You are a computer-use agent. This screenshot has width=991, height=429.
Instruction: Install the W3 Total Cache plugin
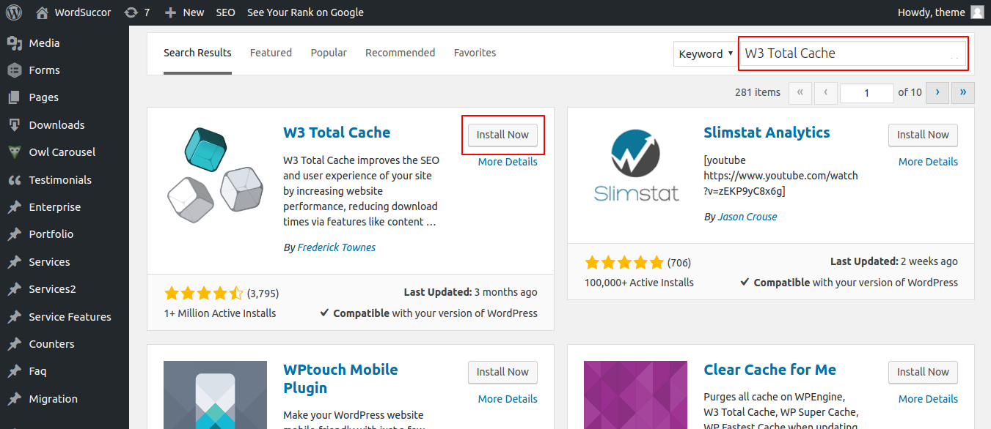pos(502,135)
